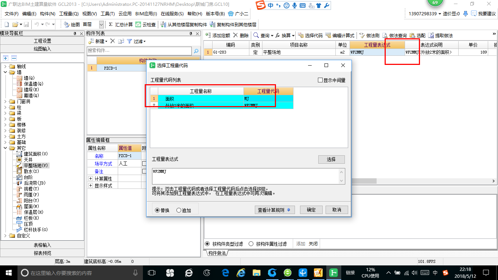This screenshot has width=498, height=280.
Task: Open the 报表预览 section
Action: [x=43, y=253]
